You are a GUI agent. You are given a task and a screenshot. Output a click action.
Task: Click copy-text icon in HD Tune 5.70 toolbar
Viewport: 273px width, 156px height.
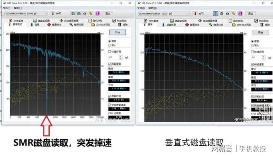[73, 14]
